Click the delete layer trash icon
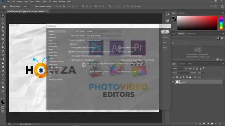The width and height of the screenshot is (225, 126). point(220,124)
